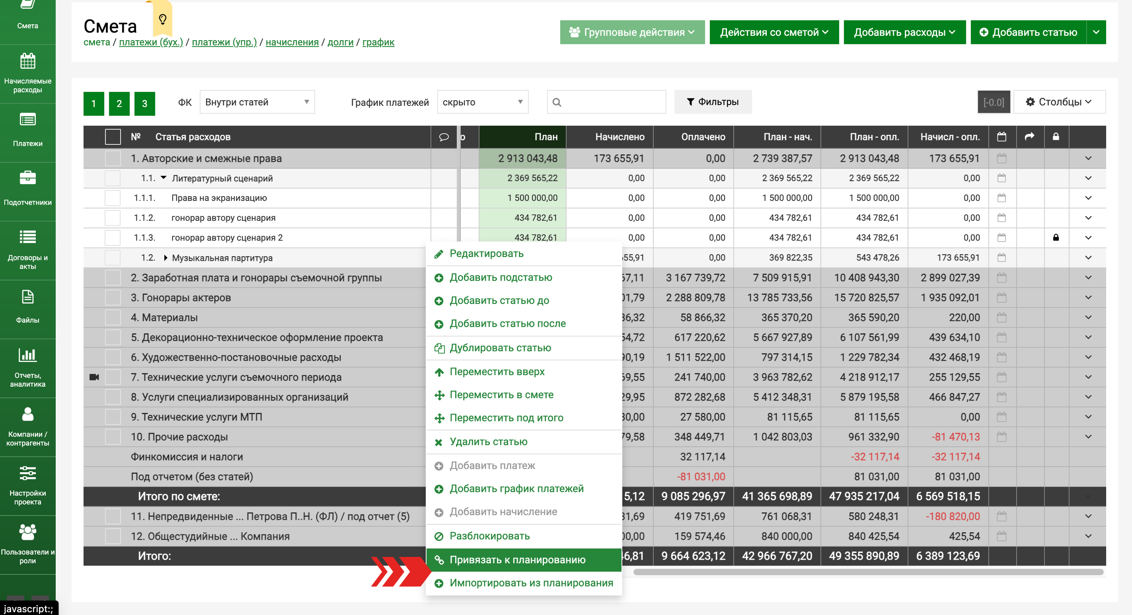Screen dimensions: 1132x615
Task: Click calendar icon for Авторские и смежные права row
Action: [x=1001, y=158]
